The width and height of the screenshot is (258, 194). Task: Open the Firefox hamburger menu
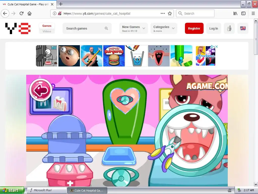253,14
